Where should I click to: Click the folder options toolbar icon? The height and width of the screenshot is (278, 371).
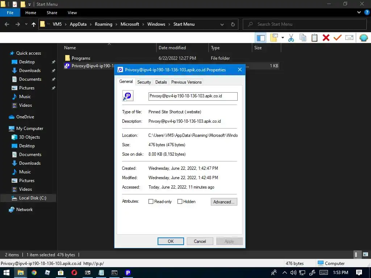point(274,38)
